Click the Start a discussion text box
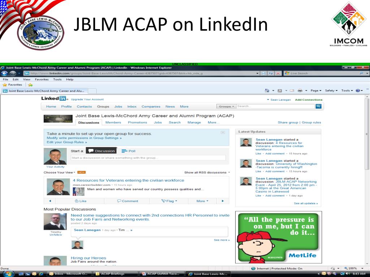370x277 pixels. pos(148,158)
